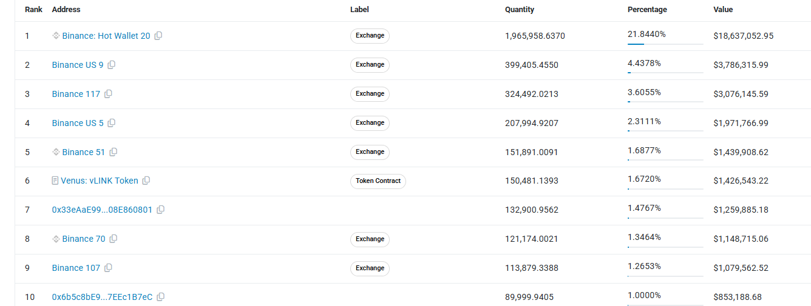Viewport: 811px width, 306px height.
Task: Select value $3,076,145.59
Action: [741, 94]
